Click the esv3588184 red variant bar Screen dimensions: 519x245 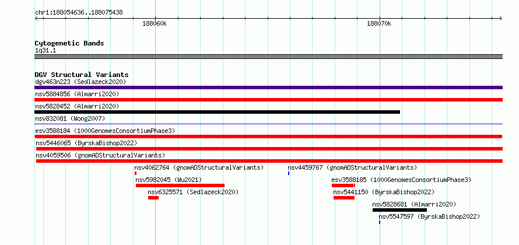268,136
